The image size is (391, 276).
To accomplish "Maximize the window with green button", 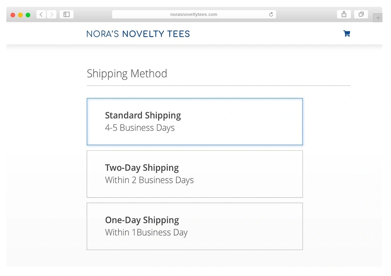I will (28, 15).
